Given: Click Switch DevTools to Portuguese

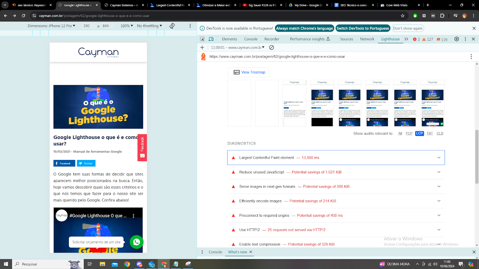Looking at the screenshot, I should (x=363, y=28).
